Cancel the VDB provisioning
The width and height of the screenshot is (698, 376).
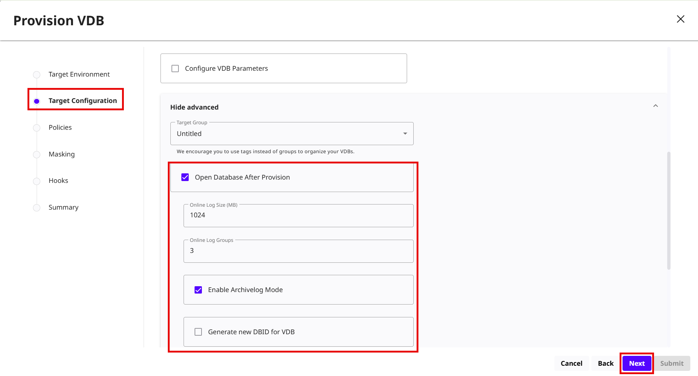(x=572, y=364)
